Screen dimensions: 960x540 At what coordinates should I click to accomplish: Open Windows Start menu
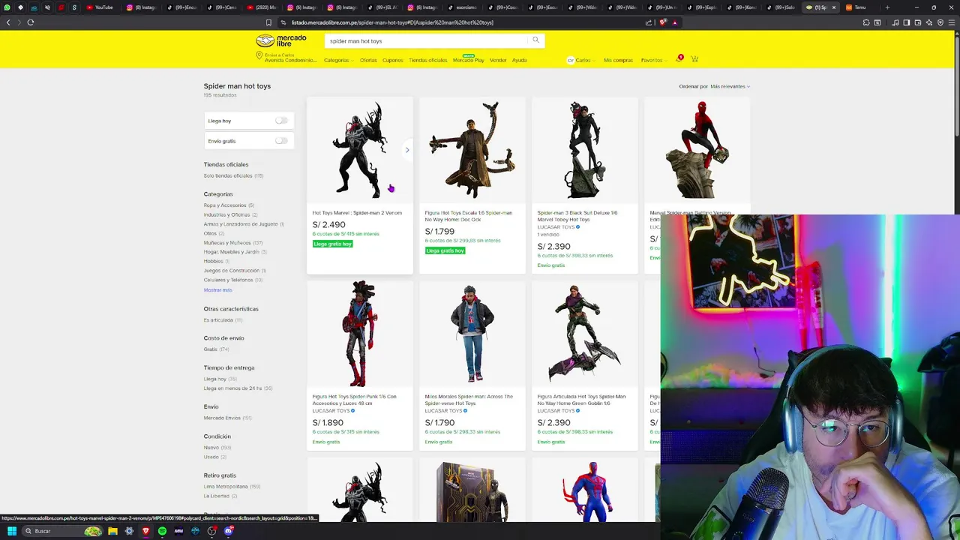pyautogui.click(x=11, y=531)
